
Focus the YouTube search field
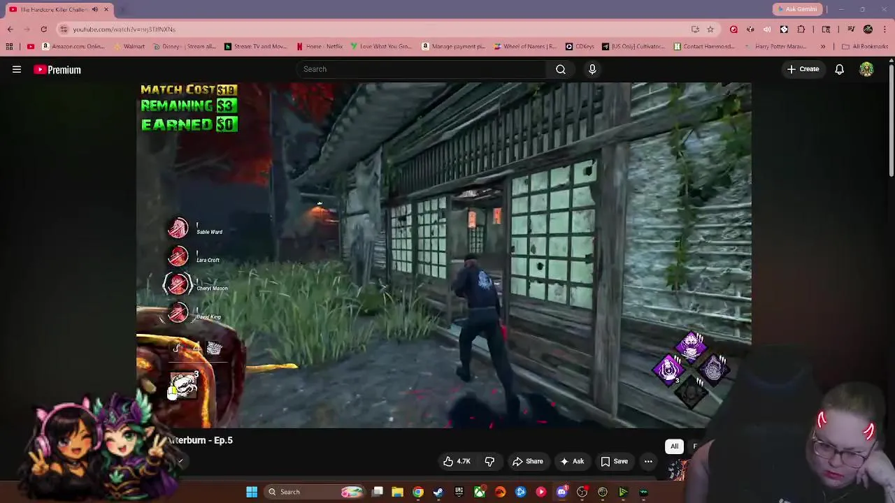(x=421, y=69)
